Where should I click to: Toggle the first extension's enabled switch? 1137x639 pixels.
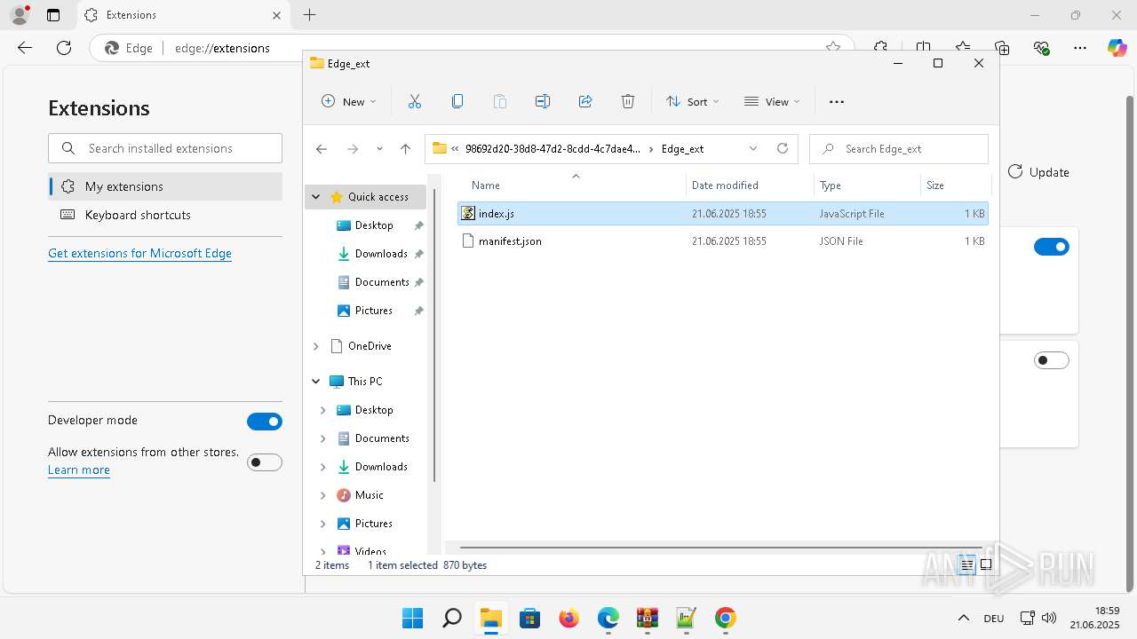tap(1052, 247)
